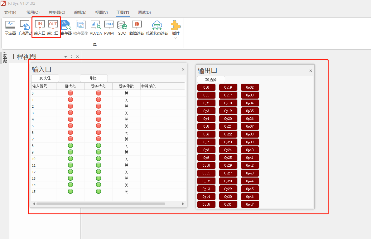Open the 控制器(C) menu

pos(57,12)
